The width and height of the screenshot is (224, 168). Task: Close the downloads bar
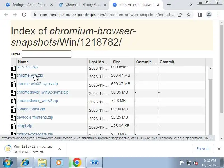(x=219, y=149)
